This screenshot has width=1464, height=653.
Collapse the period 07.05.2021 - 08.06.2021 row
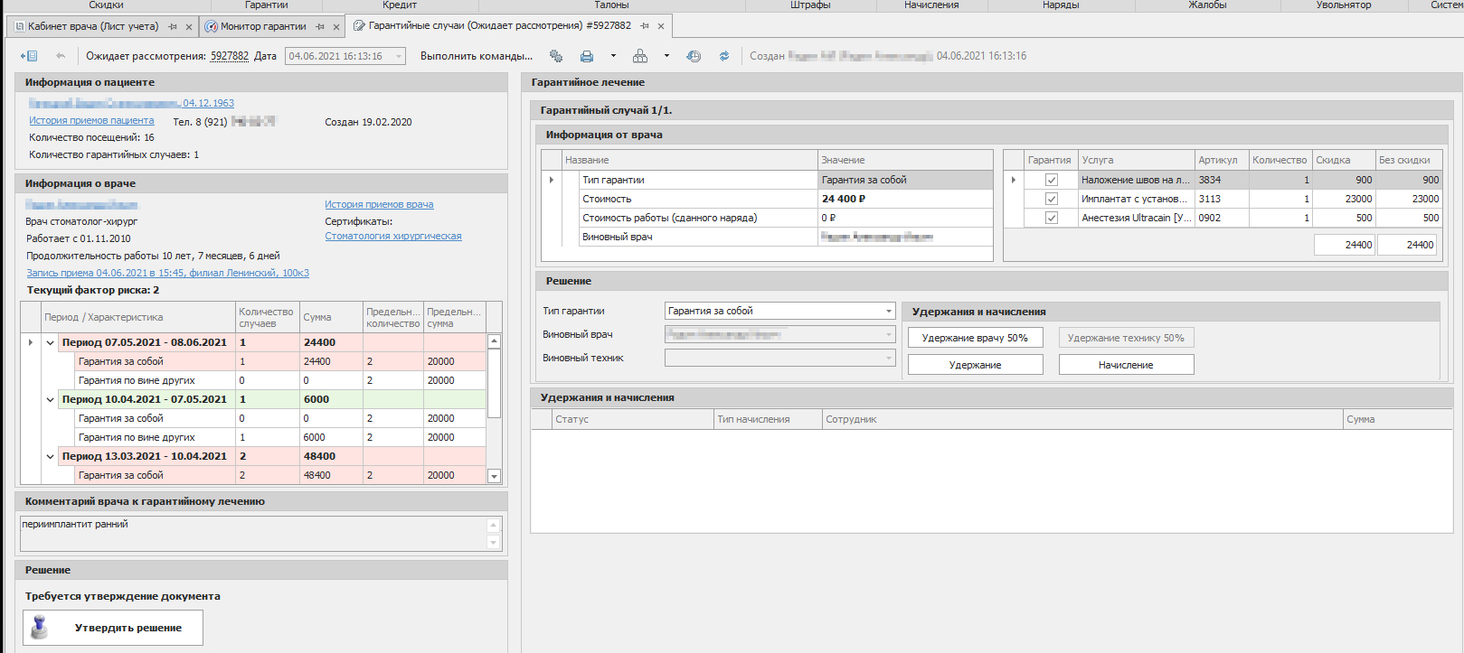[x=51, y=343]
